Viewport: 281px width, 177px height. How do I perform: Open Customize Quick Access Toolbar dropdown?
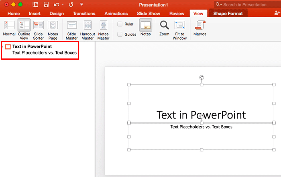(81, 4)
